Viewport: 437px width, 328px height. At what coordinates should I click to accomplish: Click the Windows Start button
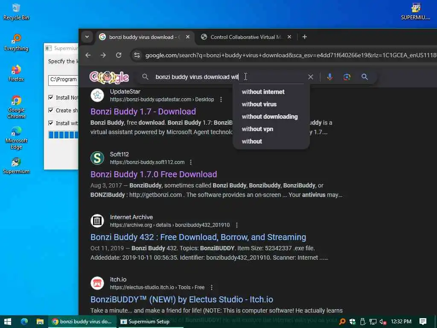(8, 322)
